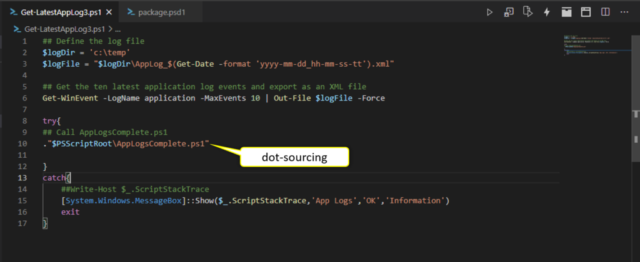640x262 pixels.
Task: Click line number 13 in the gutter
Action: point(24,178)
